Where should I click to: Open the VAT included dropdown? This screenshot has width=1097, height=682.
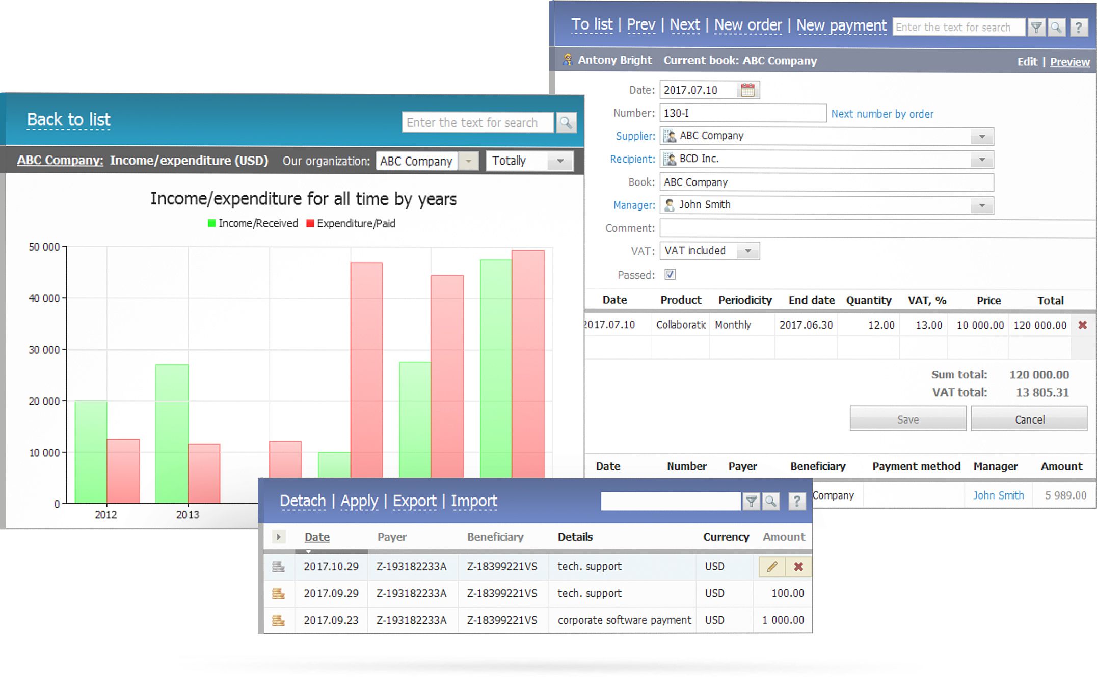pyautogui.click(x=747, y=251)
